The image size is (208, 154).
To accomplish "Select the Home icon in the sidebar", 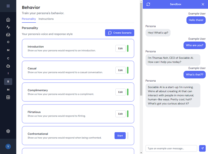I will [8, 20].
